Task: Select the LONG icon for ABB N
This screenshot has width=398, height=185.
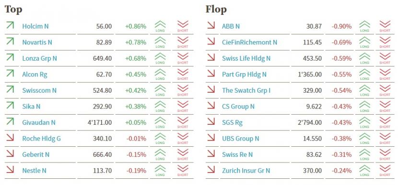Action: (364, 26)
